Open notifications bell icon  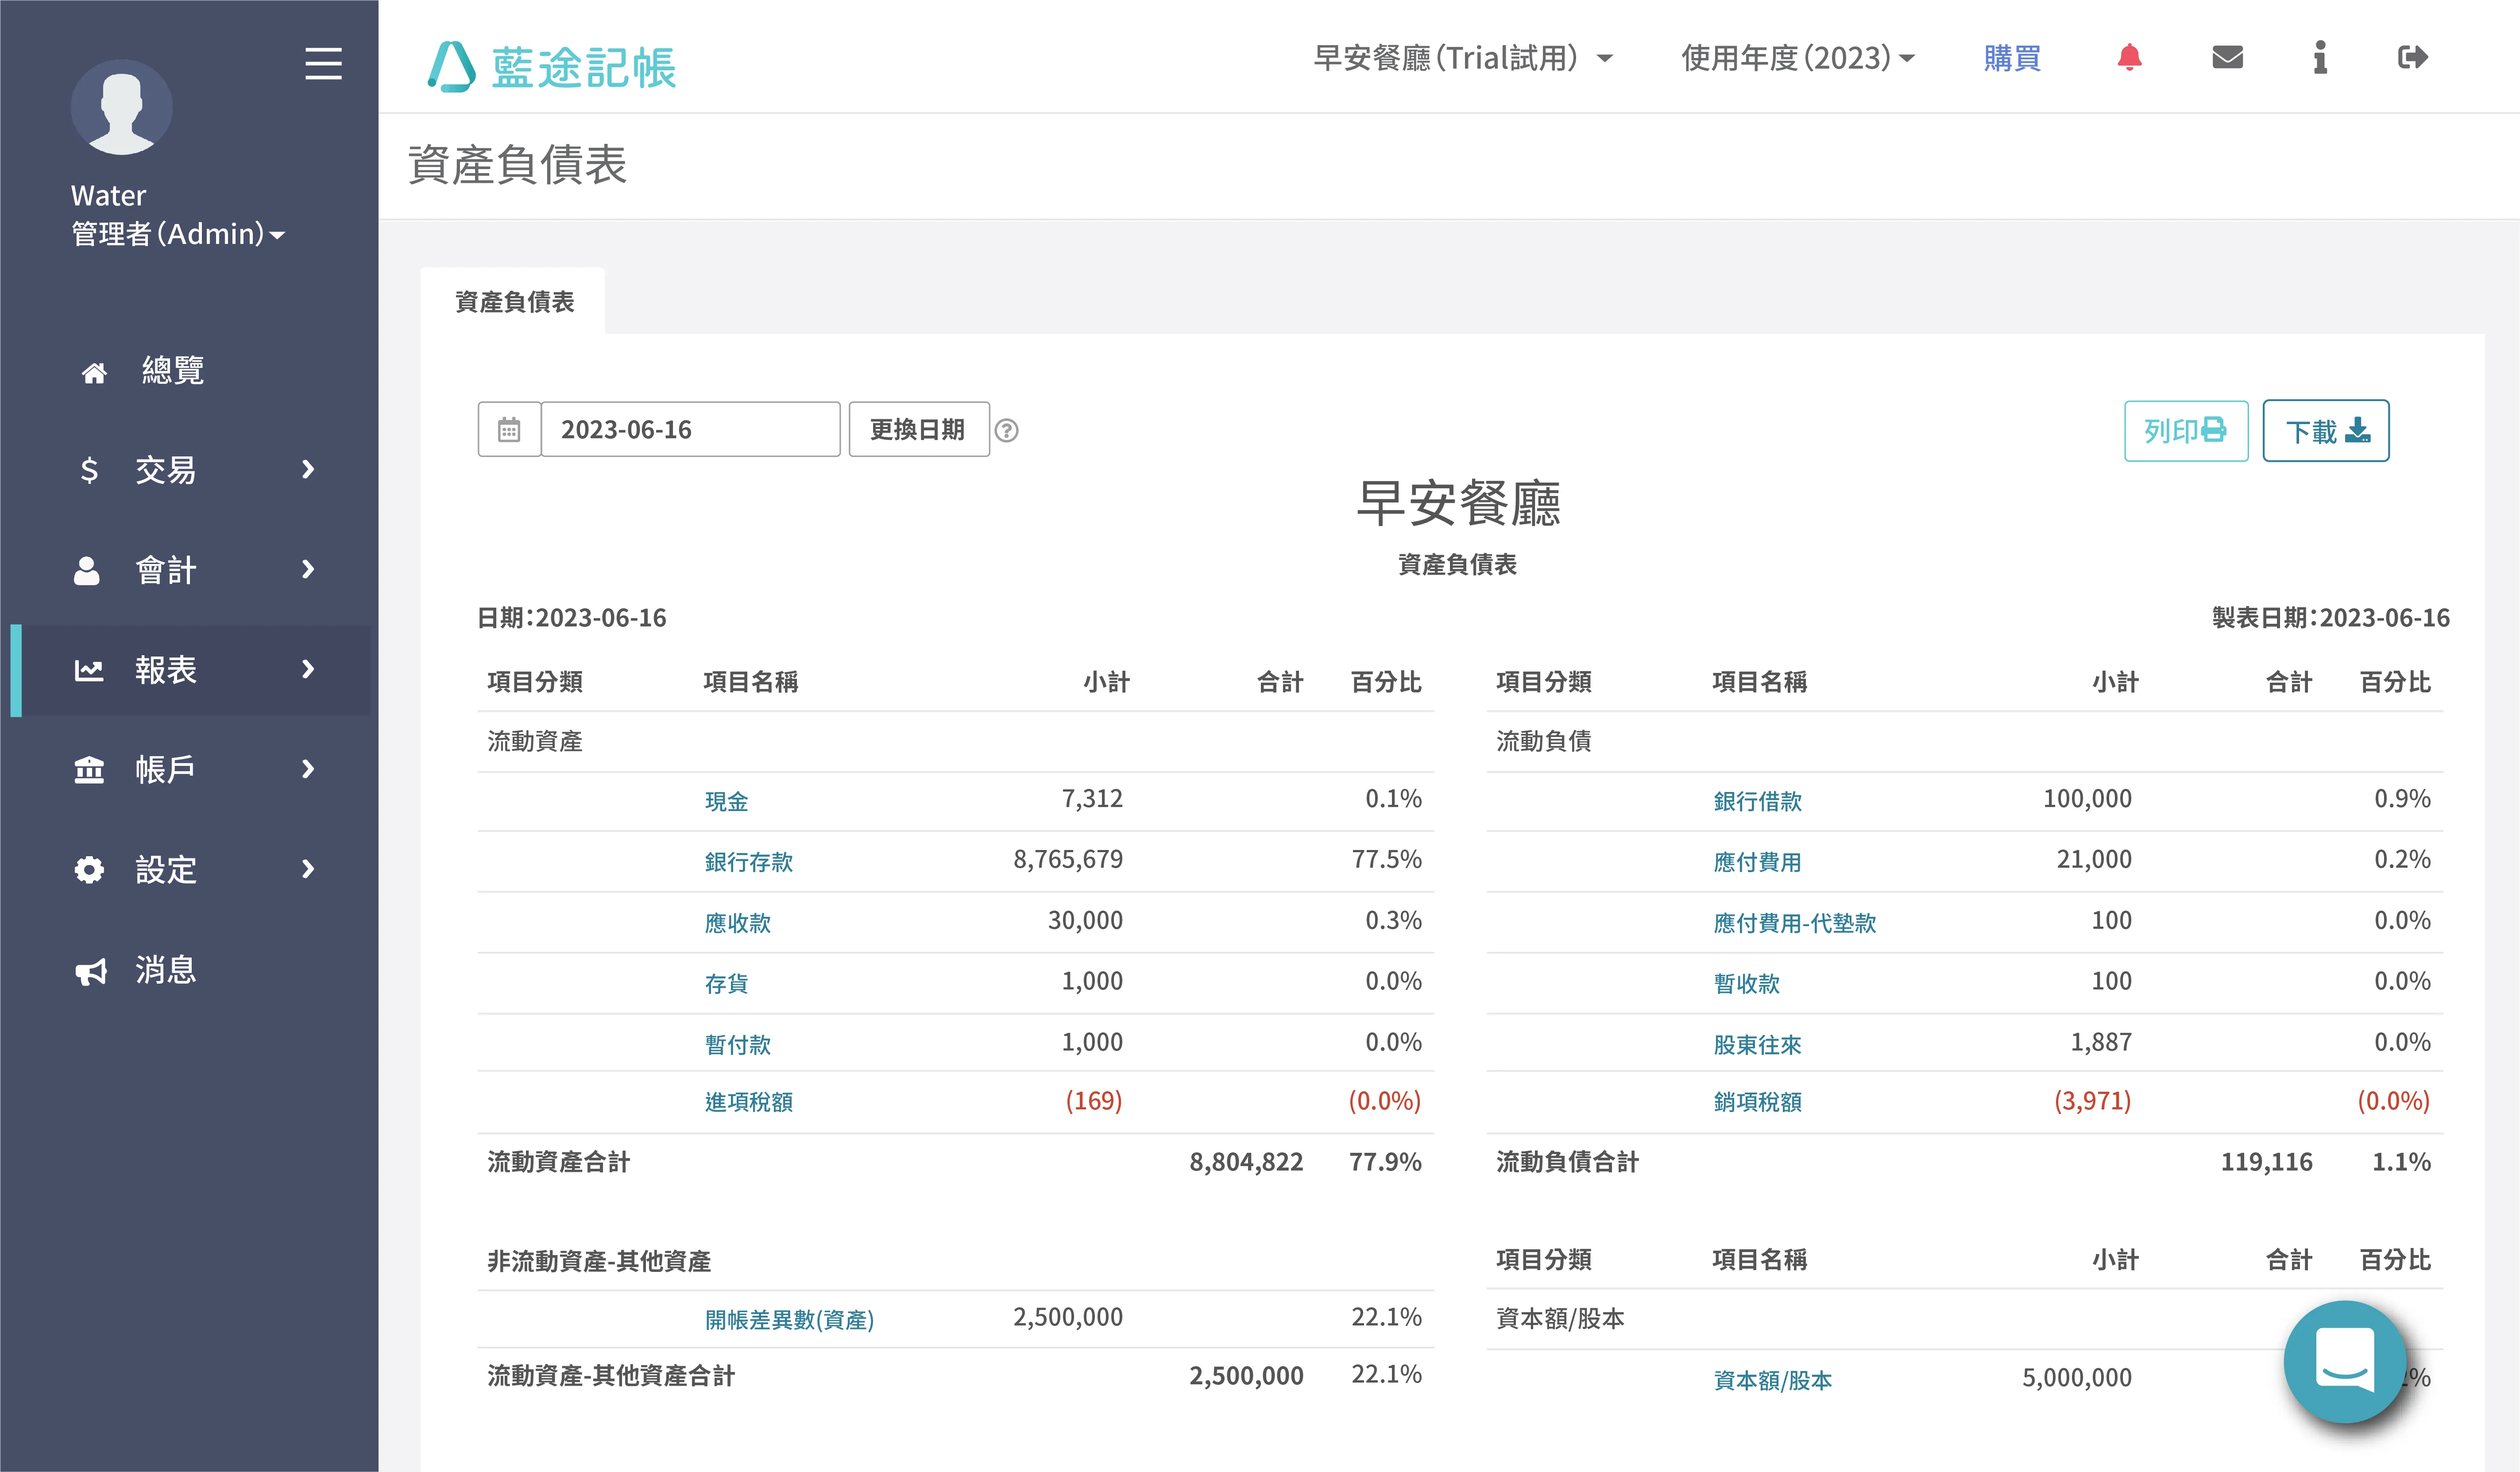(2129, 58)
